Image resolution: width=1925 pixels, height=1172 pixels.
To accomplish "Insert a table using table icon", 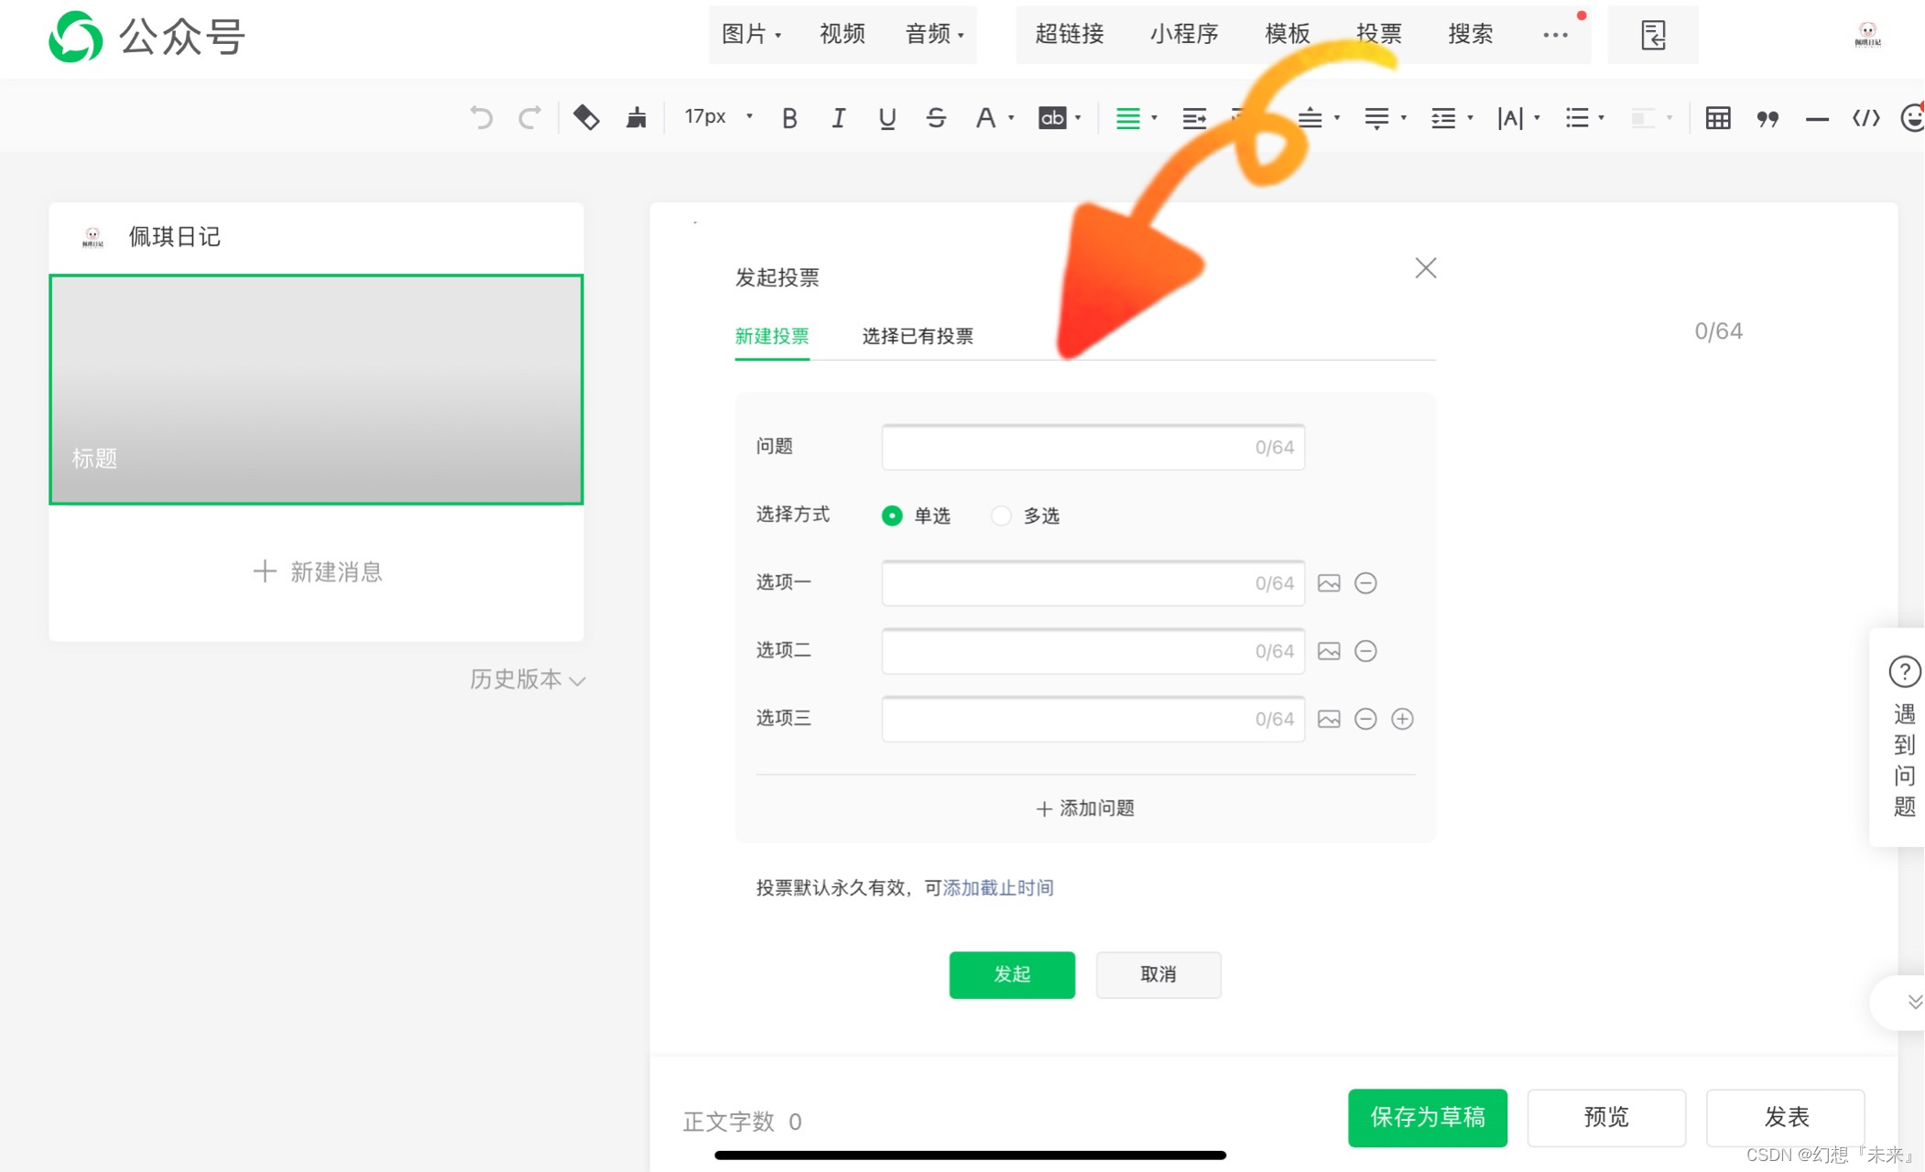I will tap(1717, 118).
